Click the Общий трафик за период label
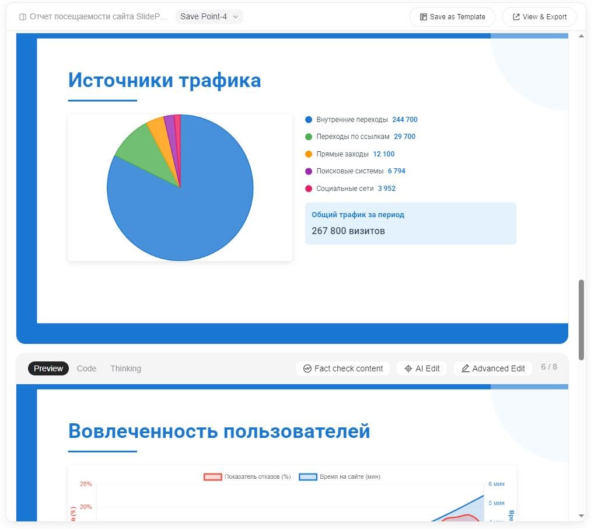Image resolution: width=591 pixels, height=529 pixels. [358, 215]
